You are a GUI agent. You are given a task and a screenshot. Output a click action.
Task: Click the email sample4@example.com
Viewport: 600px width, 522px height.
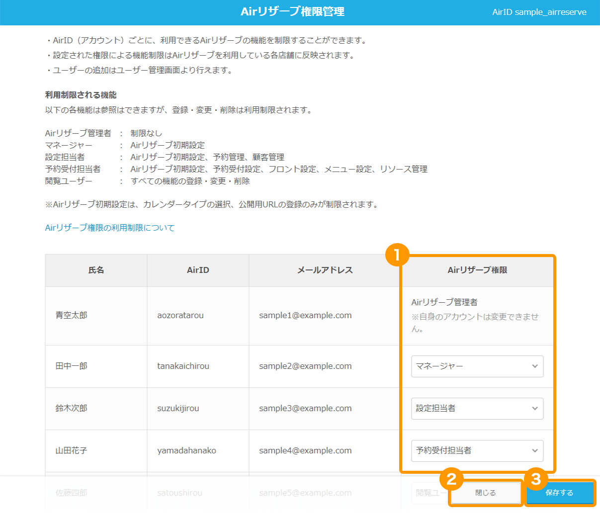coord(305,450)
